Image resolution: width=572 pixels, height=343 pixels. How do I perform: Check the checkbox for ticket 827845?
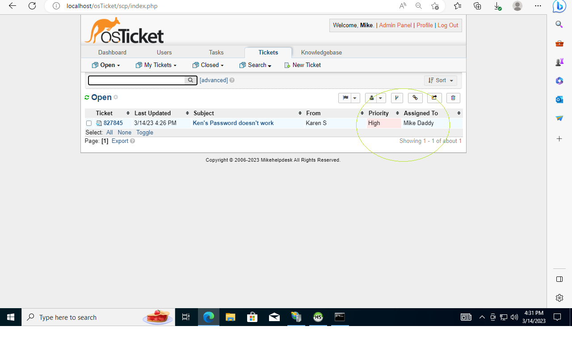click(x=88, y=123)
